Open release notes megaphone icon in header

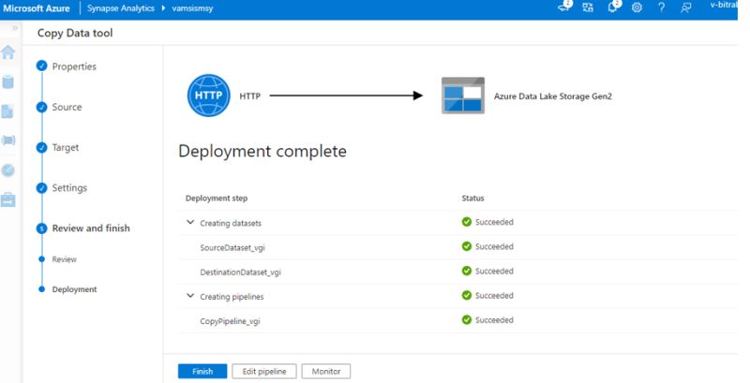pos(565,7)
